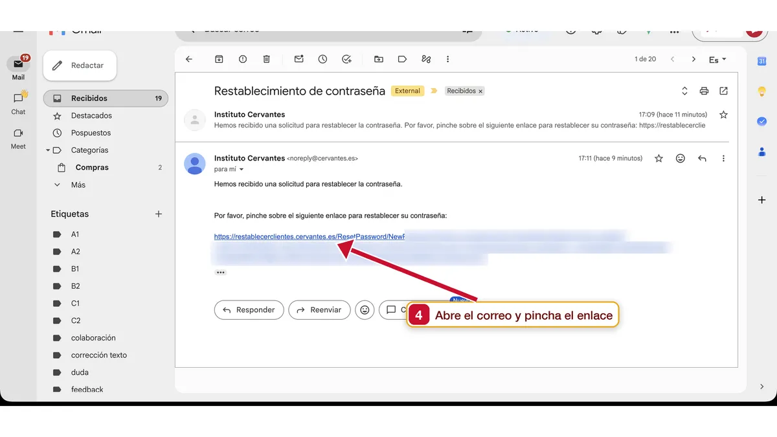Click the Reenviar button
Viewport: 777px width, 437px height.
319,310
